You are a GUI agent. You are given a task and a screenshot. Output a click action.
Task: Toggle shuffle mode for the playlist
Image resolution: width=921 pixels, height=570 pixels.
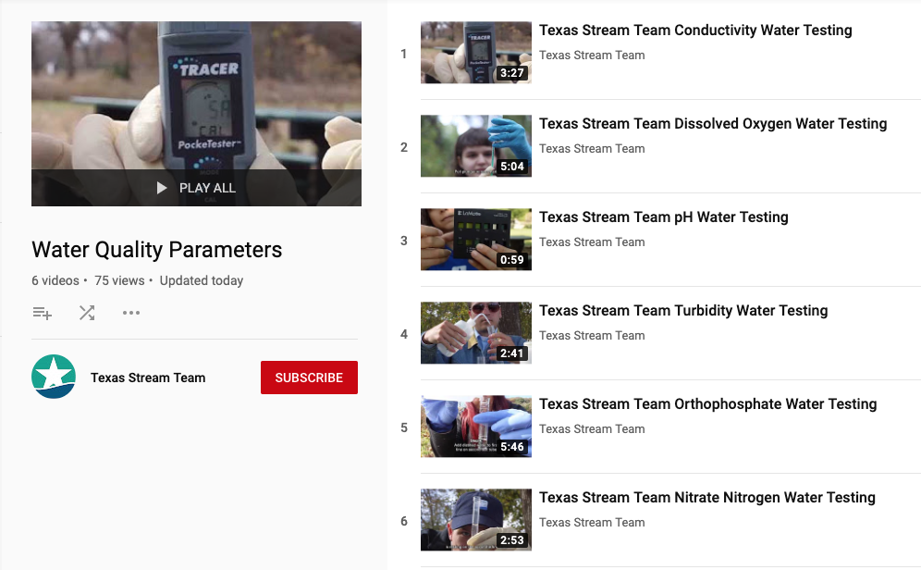tap(87, 313)
